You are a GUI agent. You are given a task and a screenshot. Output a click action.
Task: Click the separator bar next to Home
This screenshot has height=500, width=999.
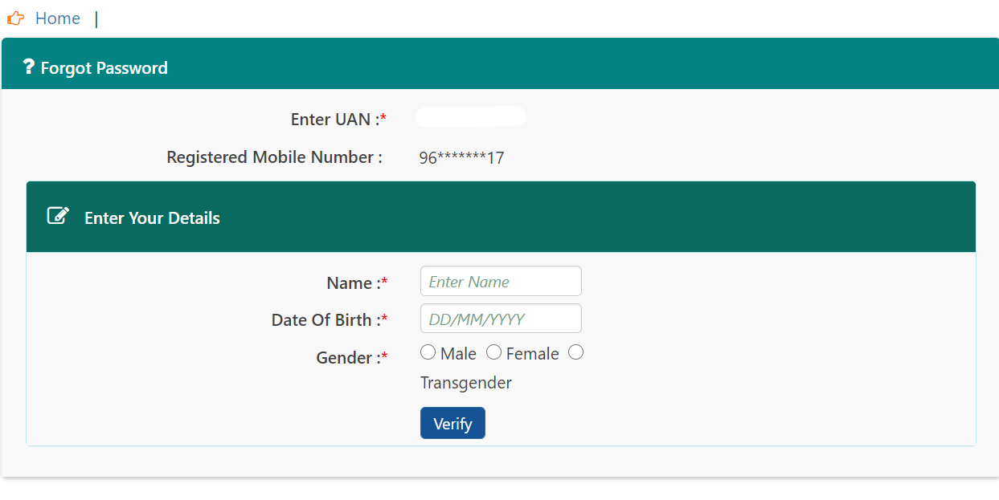click(x=96, y=18)
